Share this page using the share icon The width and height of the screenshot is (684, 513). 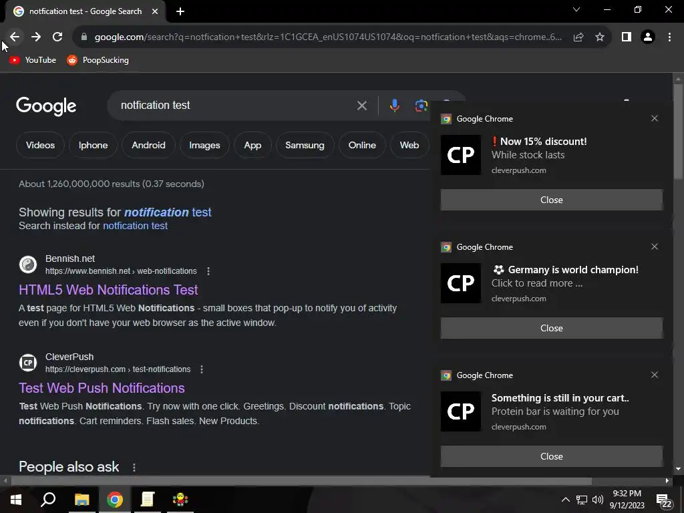(578, 37)
